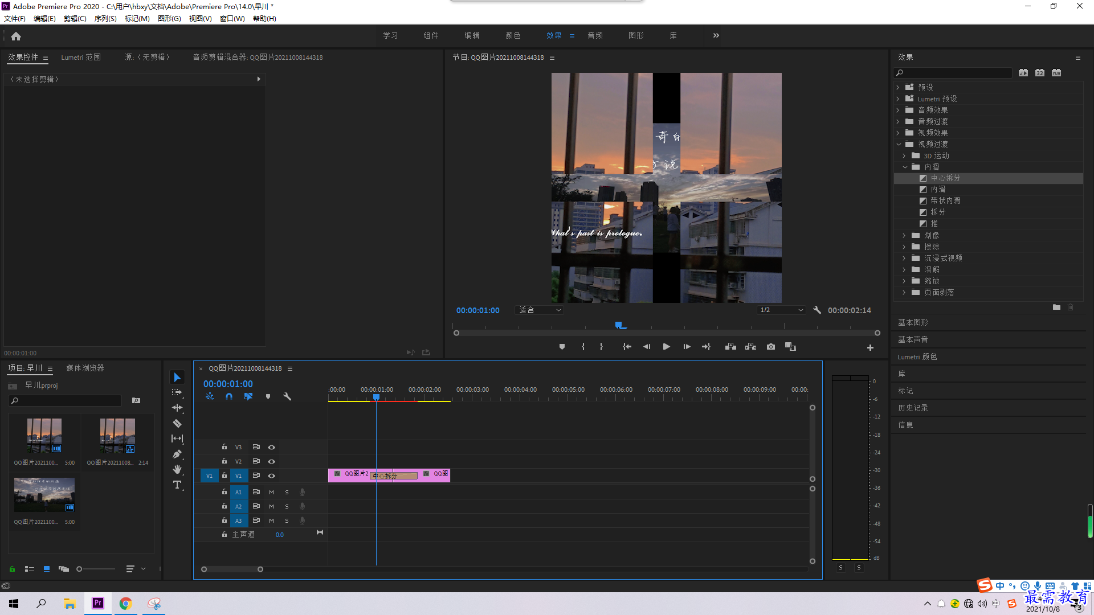The image size is (1094, 615).
Task: Click the Mark Out button
Action: 601,347
